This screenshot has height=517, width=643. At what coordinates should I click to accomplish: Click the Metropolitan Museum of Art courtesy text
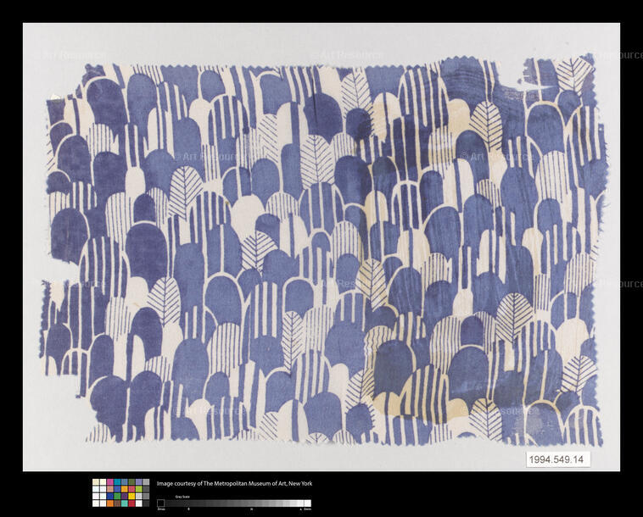[x=235, y=483]
